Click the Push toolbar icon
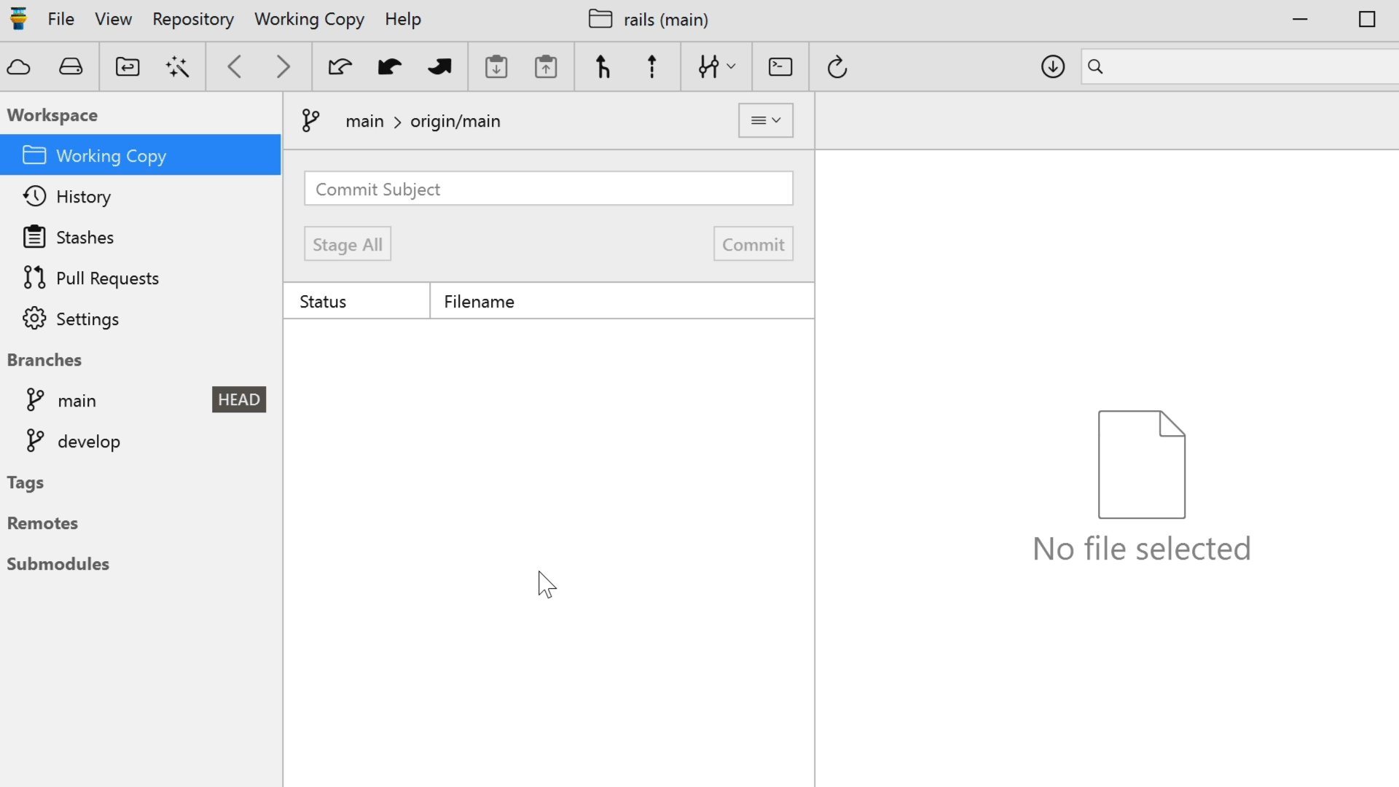 point(439,67)
